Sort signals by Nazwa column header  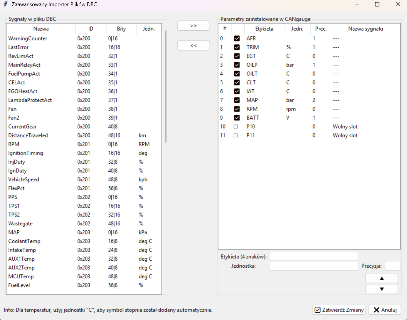(x=41, y=29)
